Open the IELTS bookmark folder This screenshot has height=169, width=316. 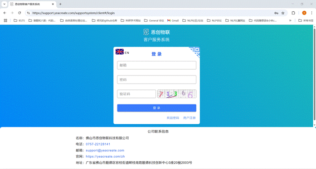[x=19, y=20]
